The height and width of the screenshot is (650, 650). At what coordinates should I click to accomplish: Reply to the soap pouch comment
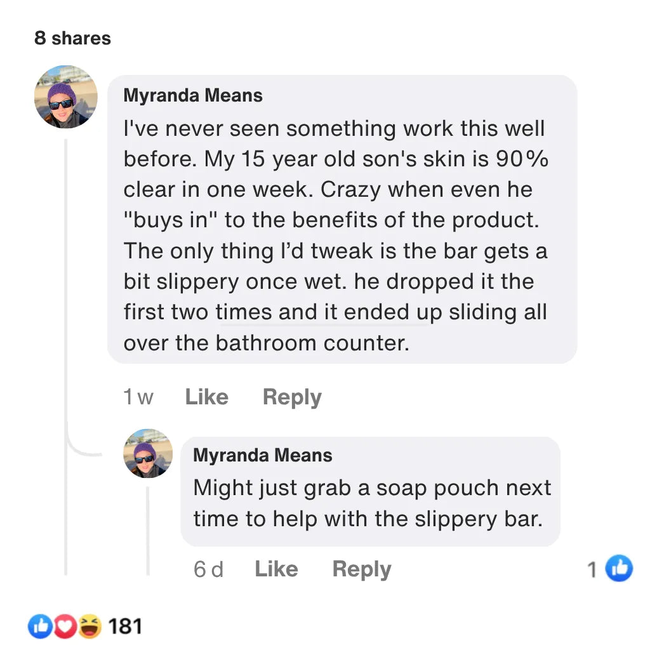pos(361,569)
